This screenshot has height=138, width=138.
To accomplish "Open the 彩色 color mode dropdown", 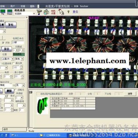I will (19, 59).
